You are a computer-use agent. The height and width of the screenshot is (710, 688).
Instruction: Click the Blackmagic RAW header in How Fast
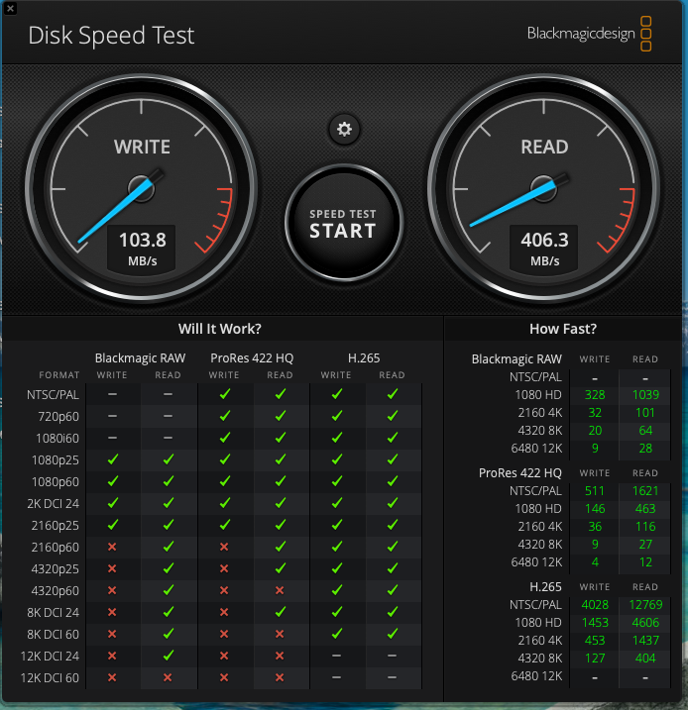pyautogui.click(x=516, y=359)
